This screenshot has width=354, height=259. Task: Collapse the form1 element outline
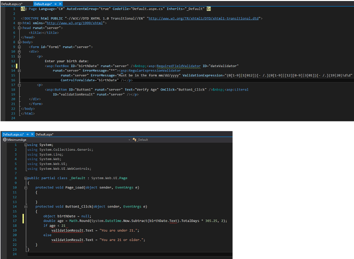coord(19,47)
